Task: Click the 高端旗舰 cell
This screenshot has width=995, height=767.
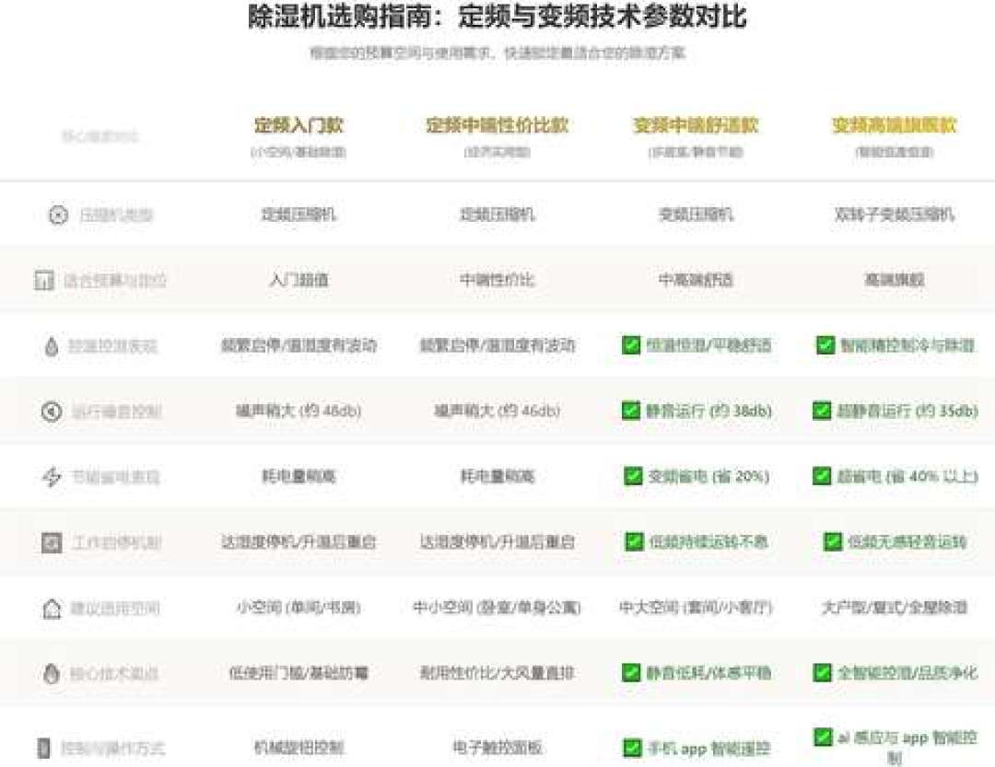Action: click(894, 280)
